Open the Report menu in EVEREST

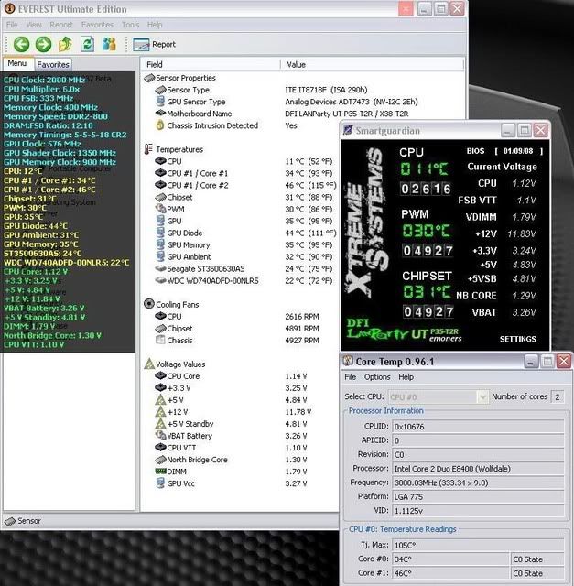point(61,25)
